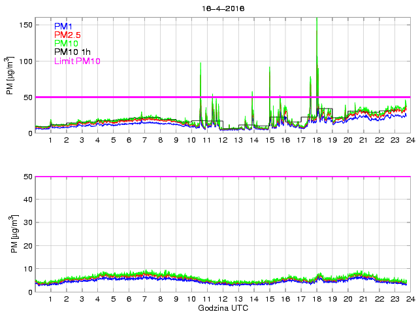Click hour 6 on lower chart x-axis
Image resolution: width=418 pixels, height=314 pixels.
pyautogui.click(x=129, y=300)
